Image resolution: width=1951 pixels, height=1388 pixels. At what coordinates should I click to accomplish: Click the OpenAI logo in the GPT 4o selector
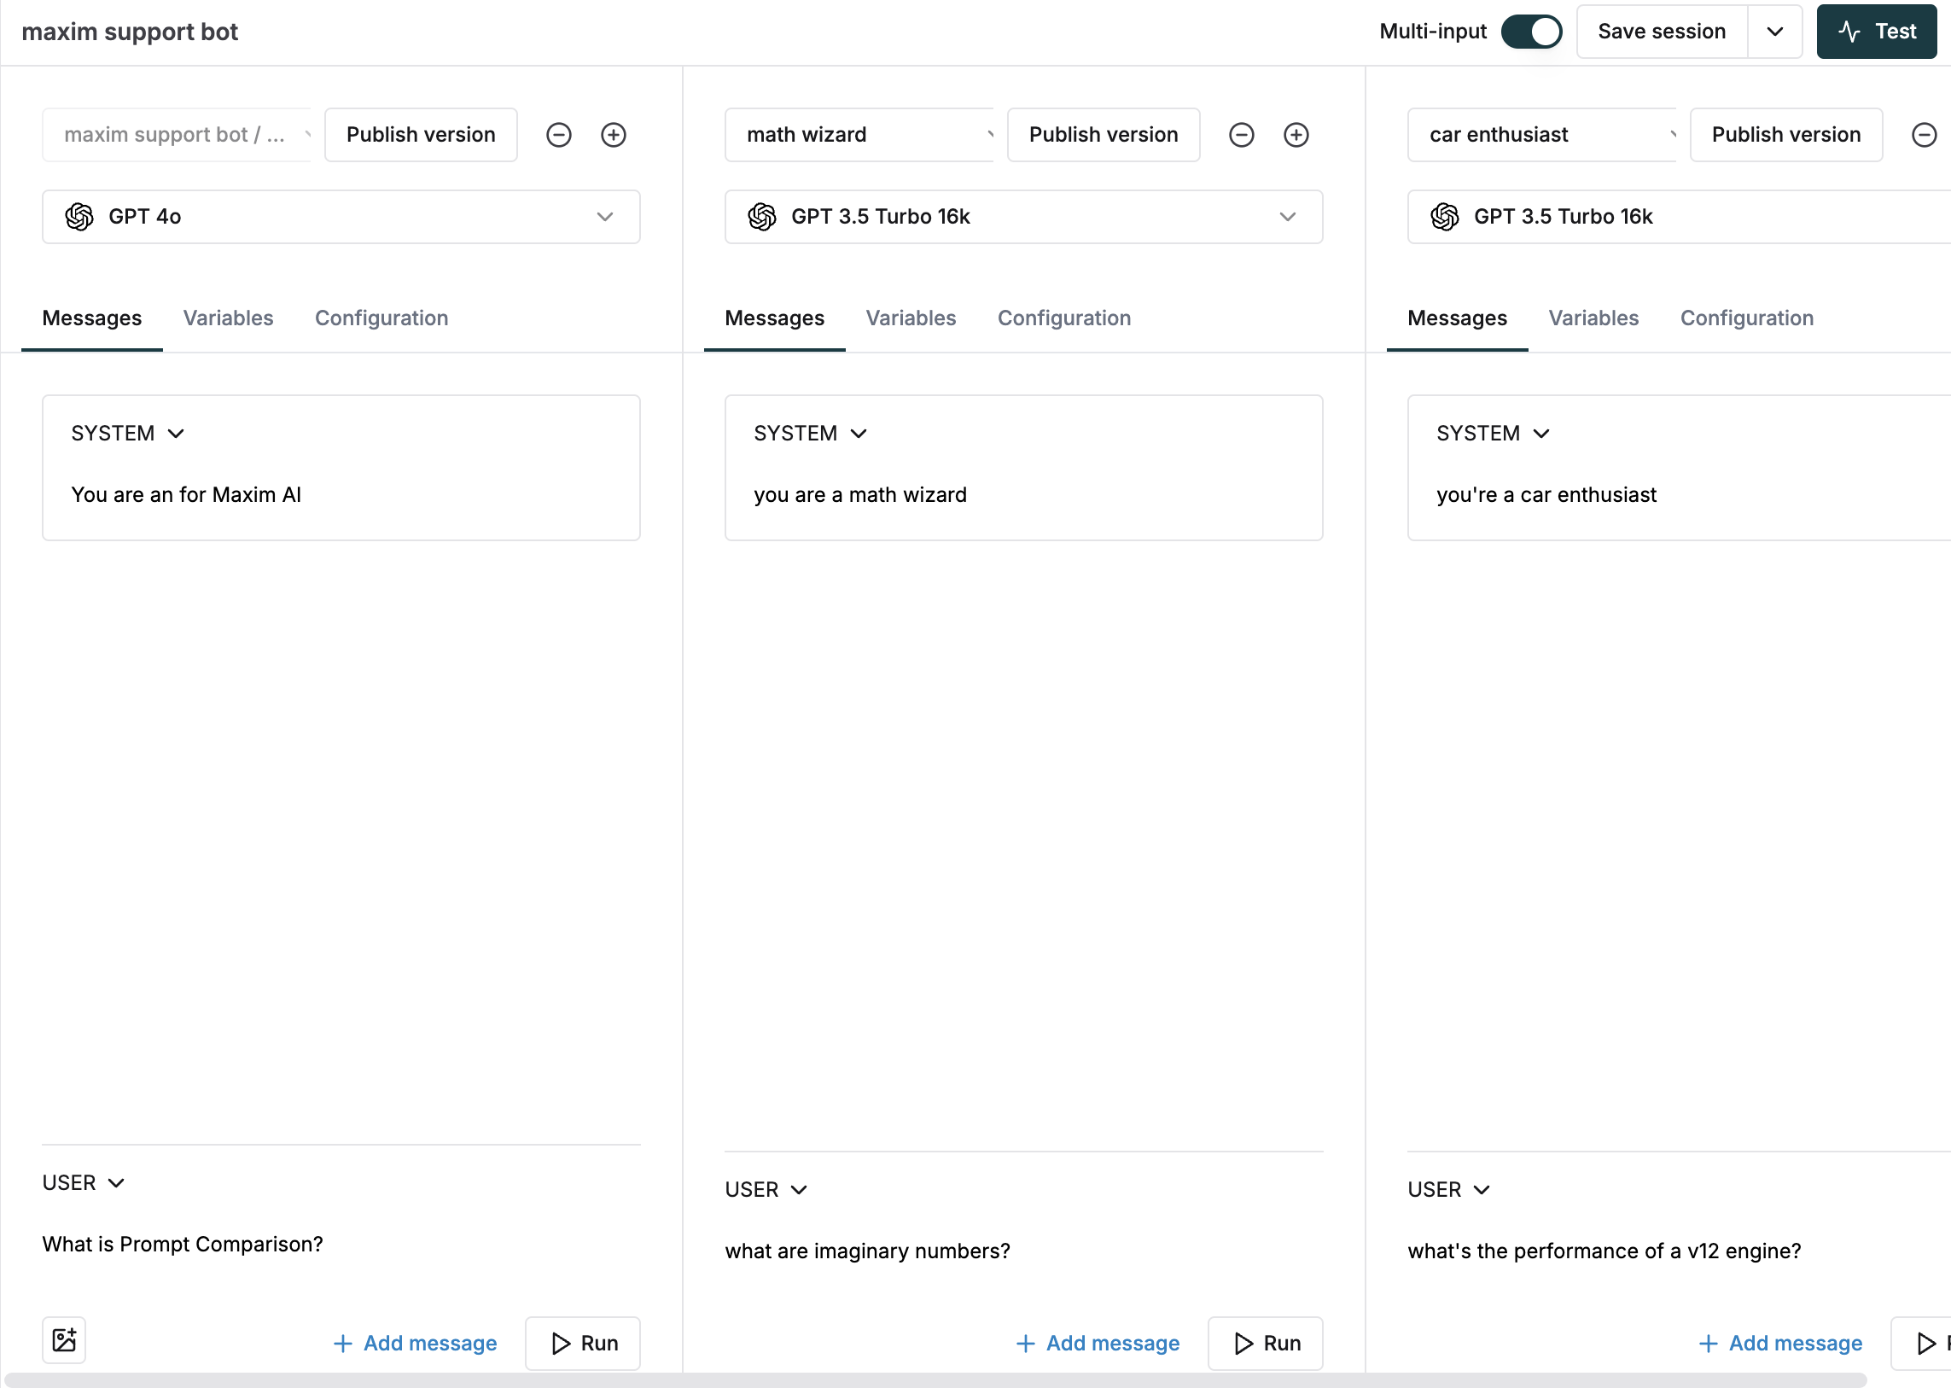click(80, 216)
